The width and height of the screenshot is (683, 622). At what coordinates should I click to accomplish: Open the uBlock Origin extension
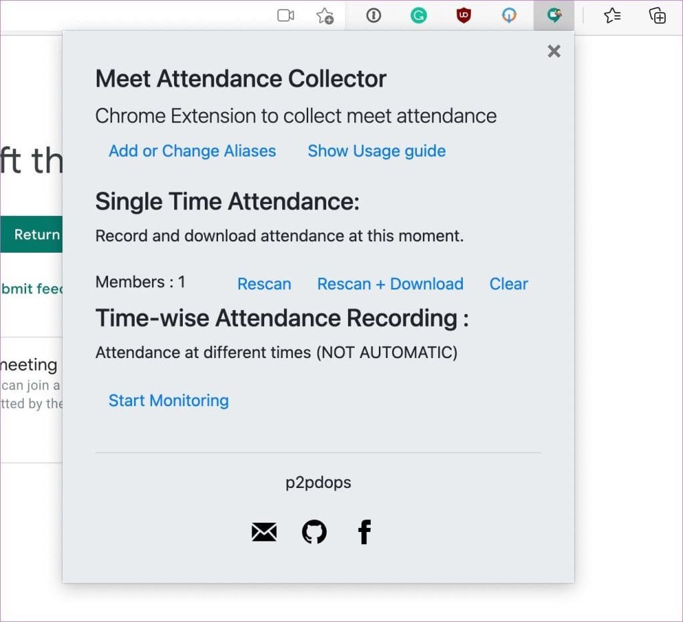(464, 15)
